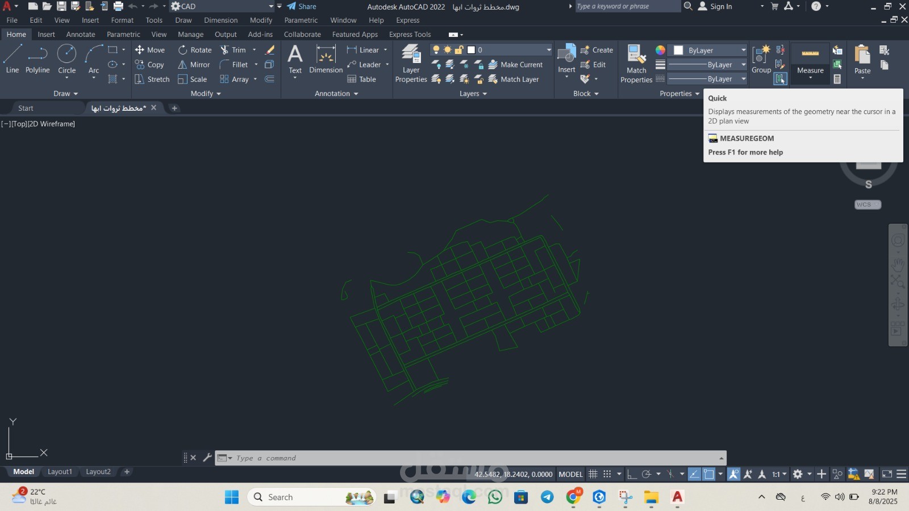Toggle ortho mode in status bar
Screen dimensions: 909x511
tap(632, 474)
